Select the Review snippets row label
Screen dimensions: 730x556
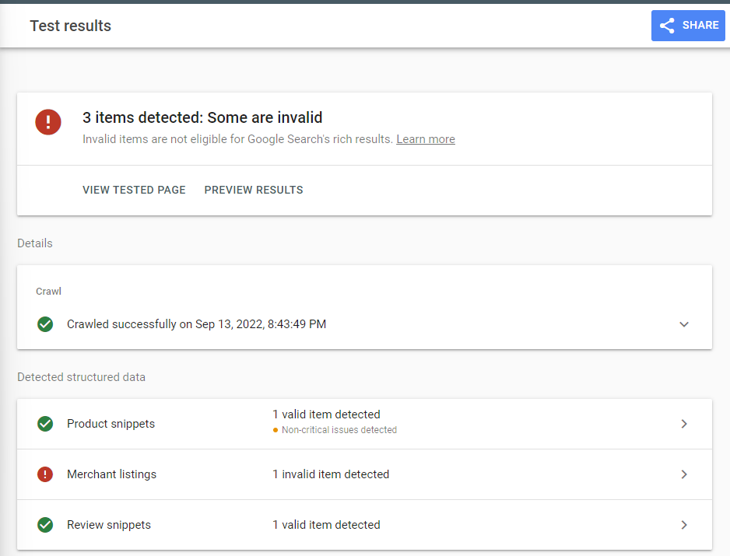pos(109,525)
